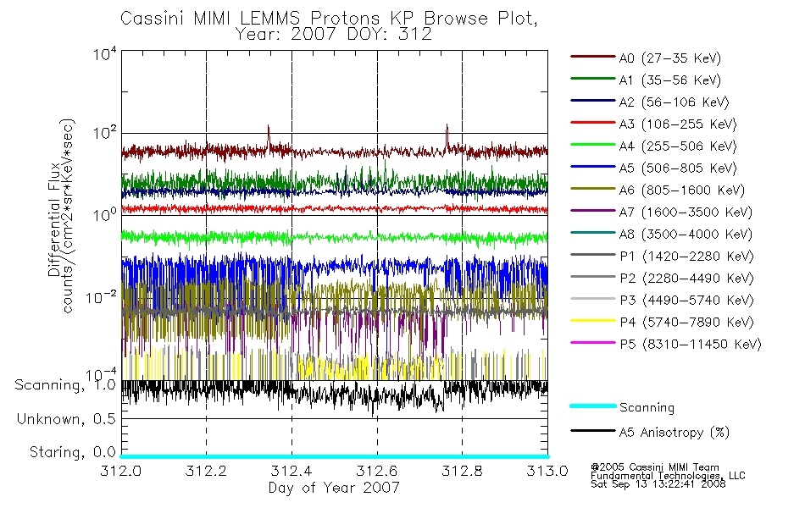805x508 pixels.
Task: Click the Year: 2007 DOY: 312 subtitle
Action: [334, 35]
